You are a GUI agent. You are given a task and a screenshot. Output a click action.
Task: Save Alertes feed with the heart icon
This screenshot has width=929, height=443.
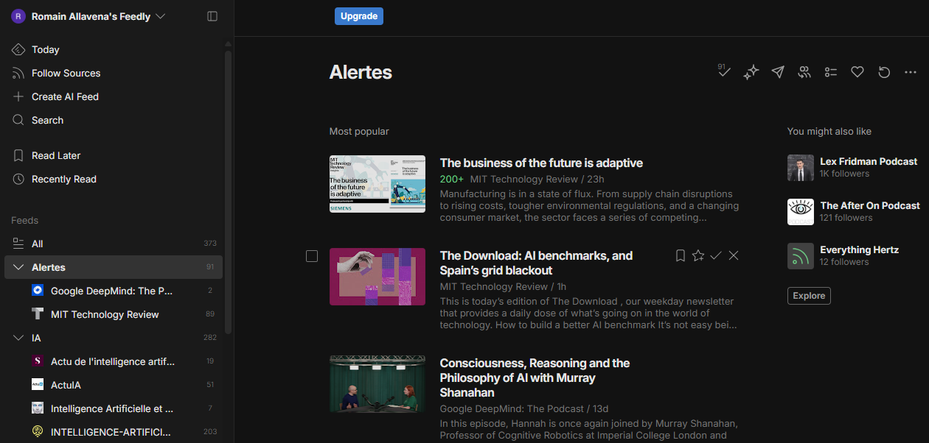pos(857,71)
